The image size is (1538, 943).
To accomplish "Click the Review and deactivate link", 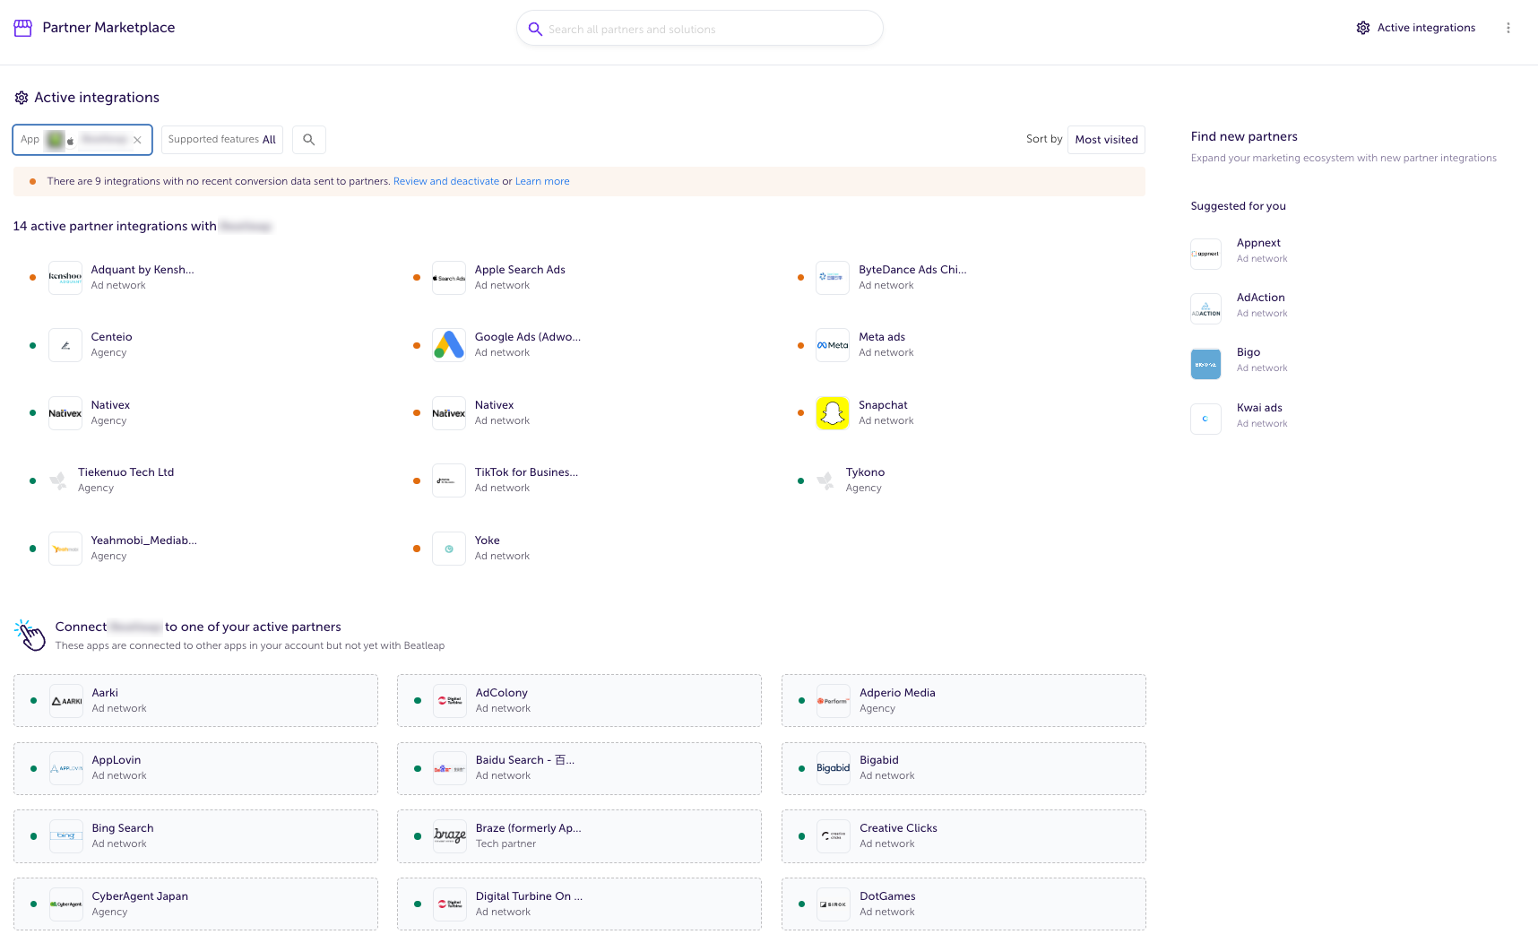I will [445, 181].
